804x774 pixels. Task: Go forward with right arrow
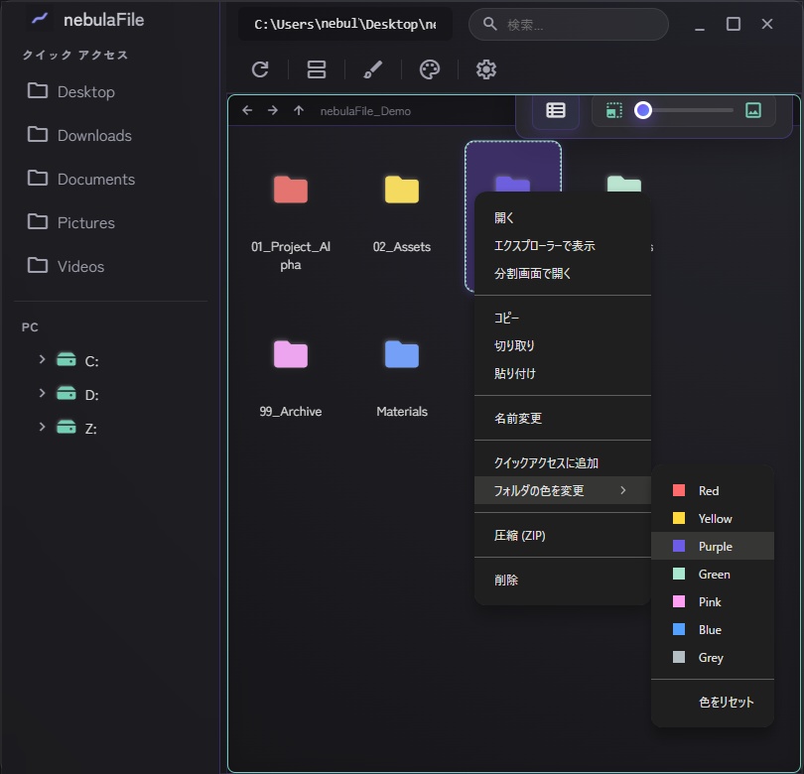(273, 110)
